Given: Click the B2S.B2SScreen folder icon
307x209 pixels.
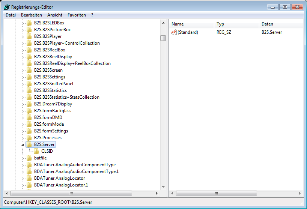Looking at the screenshot, I should 29,70.
